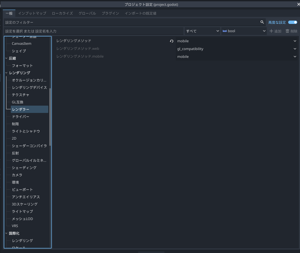Click the search magnifier icon in filter field
This screenshot has width=300, height=253.
coord(262,22)
